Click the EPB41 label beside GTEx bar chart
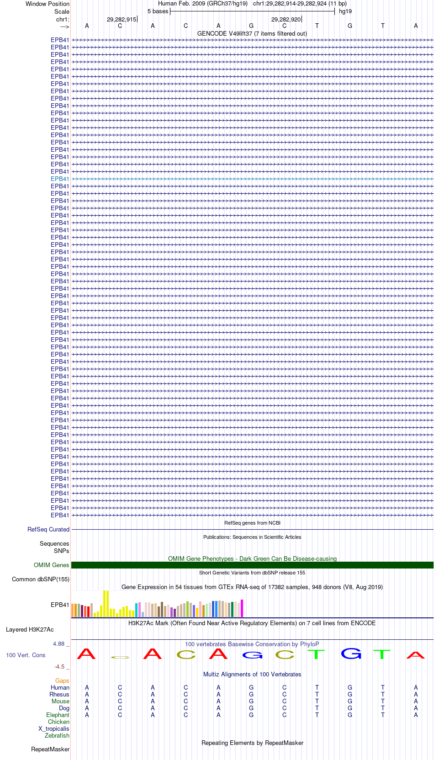This screenshot has height=760, width=434. (60, 605)
